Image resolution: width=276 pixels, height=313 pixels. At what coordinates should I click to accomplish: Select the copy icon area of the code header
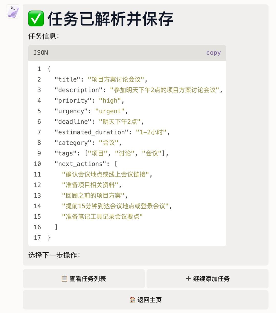click(x=213, y=52)
